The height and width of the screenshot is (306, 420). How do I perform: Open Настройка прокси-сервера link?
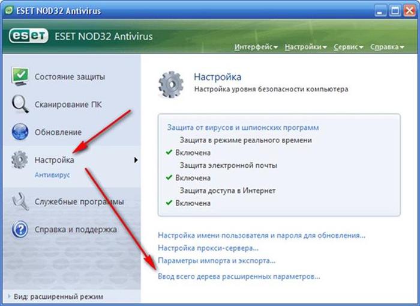click(208, 248)
